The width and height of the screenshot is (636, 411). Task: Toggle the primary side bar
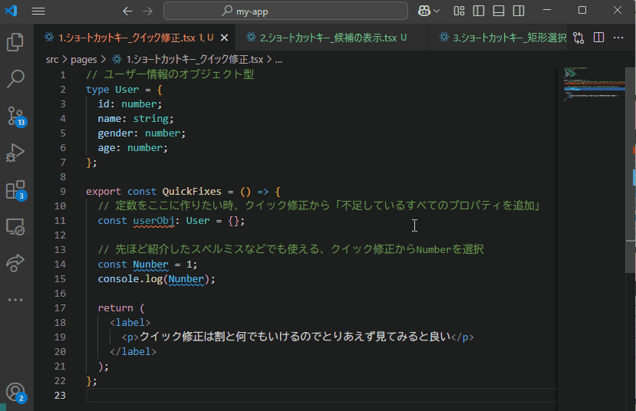[479, 11]
